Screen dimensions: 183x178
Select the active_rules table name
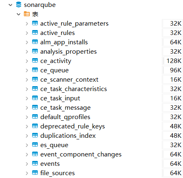pos(57,33)
